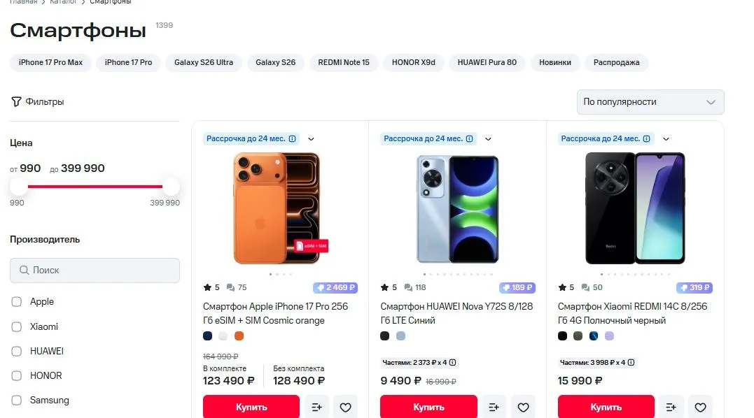Expand chevron beside iPhone installment badge

311,139
